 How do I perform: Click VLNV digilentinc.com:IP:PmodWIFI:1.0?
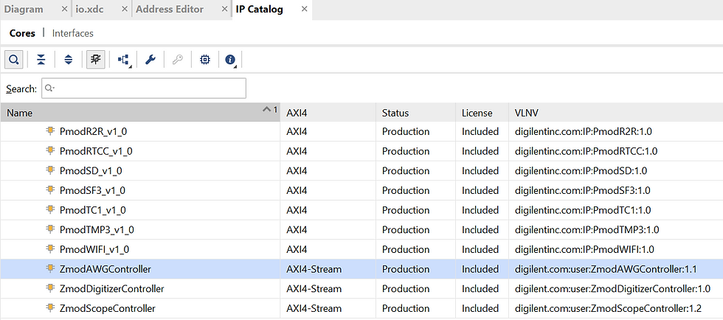[584, 249]
